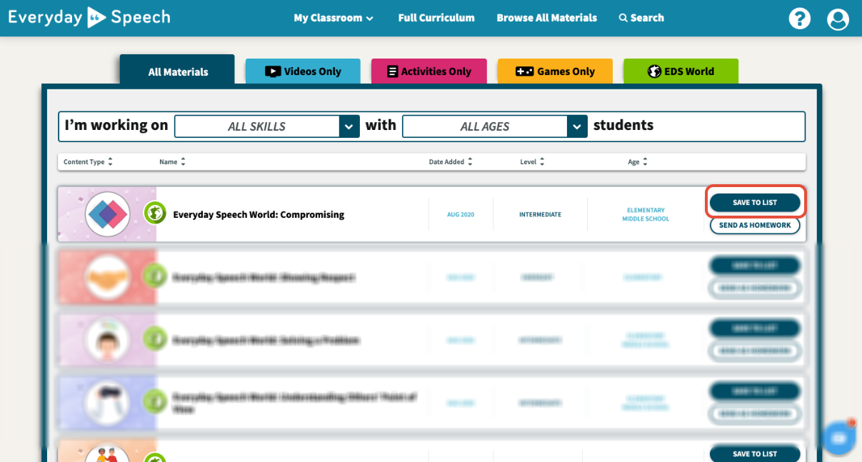The image size is (862, 462).
Task: Save Compromising lesson to list
Action: point(755,203)
